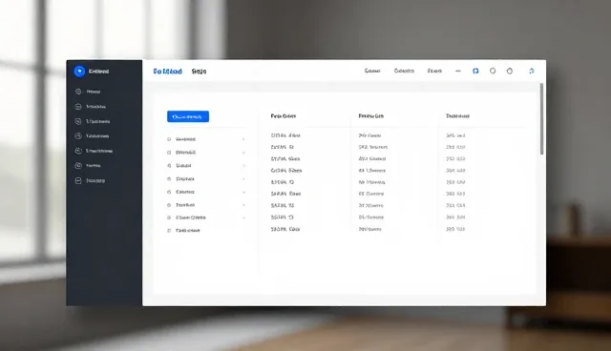Viewport: 611px width, 351px height.
Task: Tick the checkbox of the fourth left-list row
Action: 169,179
